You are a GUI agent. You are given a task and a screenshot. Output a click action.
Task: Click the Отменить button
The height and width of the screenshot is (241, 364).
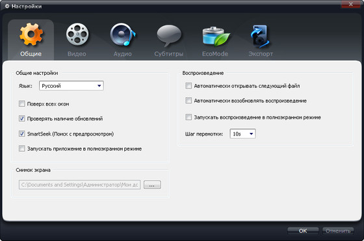coord(338,231)
